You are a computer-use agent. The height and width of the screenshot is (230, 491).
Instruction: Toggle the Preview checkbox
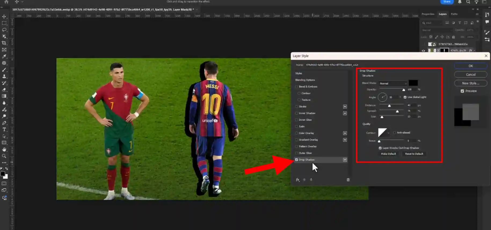[462, 91]
